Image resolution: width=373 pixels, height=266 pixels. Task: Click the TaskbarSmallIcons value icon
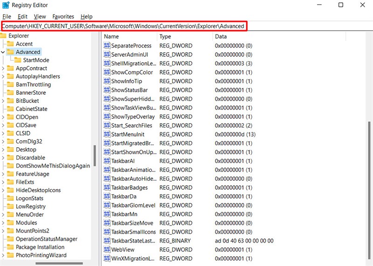click(x=107, y=232)
